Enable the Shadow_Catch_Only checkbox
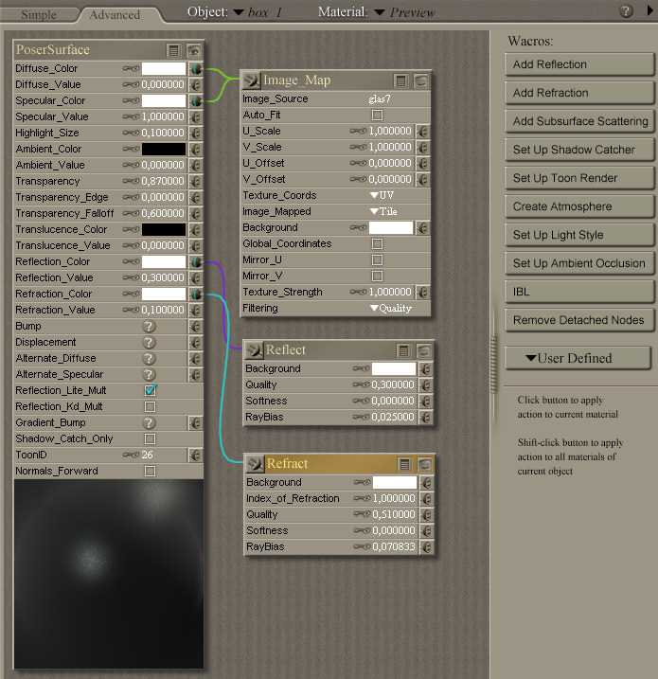 tap(150, 438)
